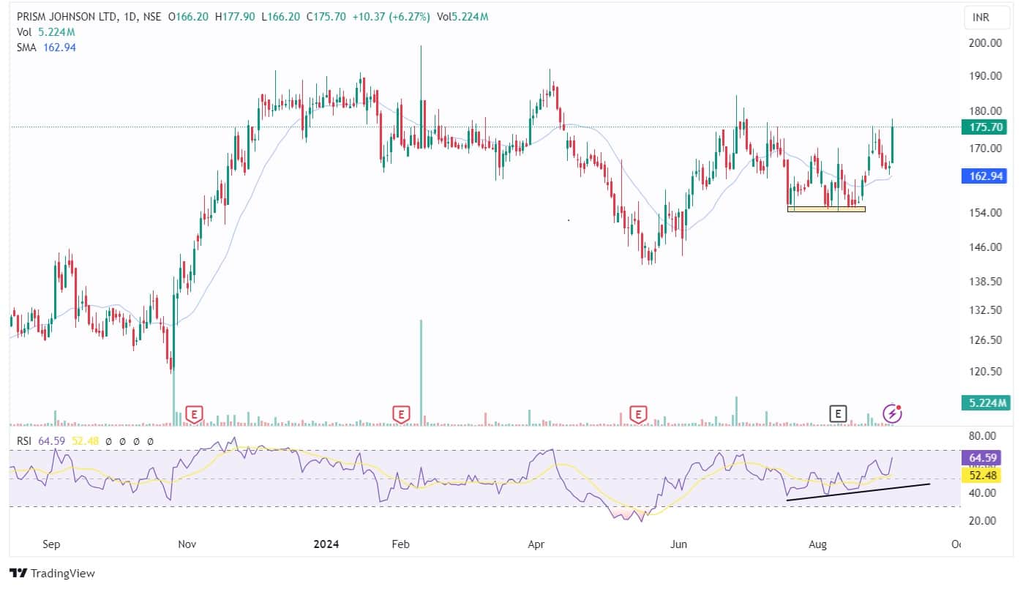Click the 2024 label on the time axis

point(326,544)
